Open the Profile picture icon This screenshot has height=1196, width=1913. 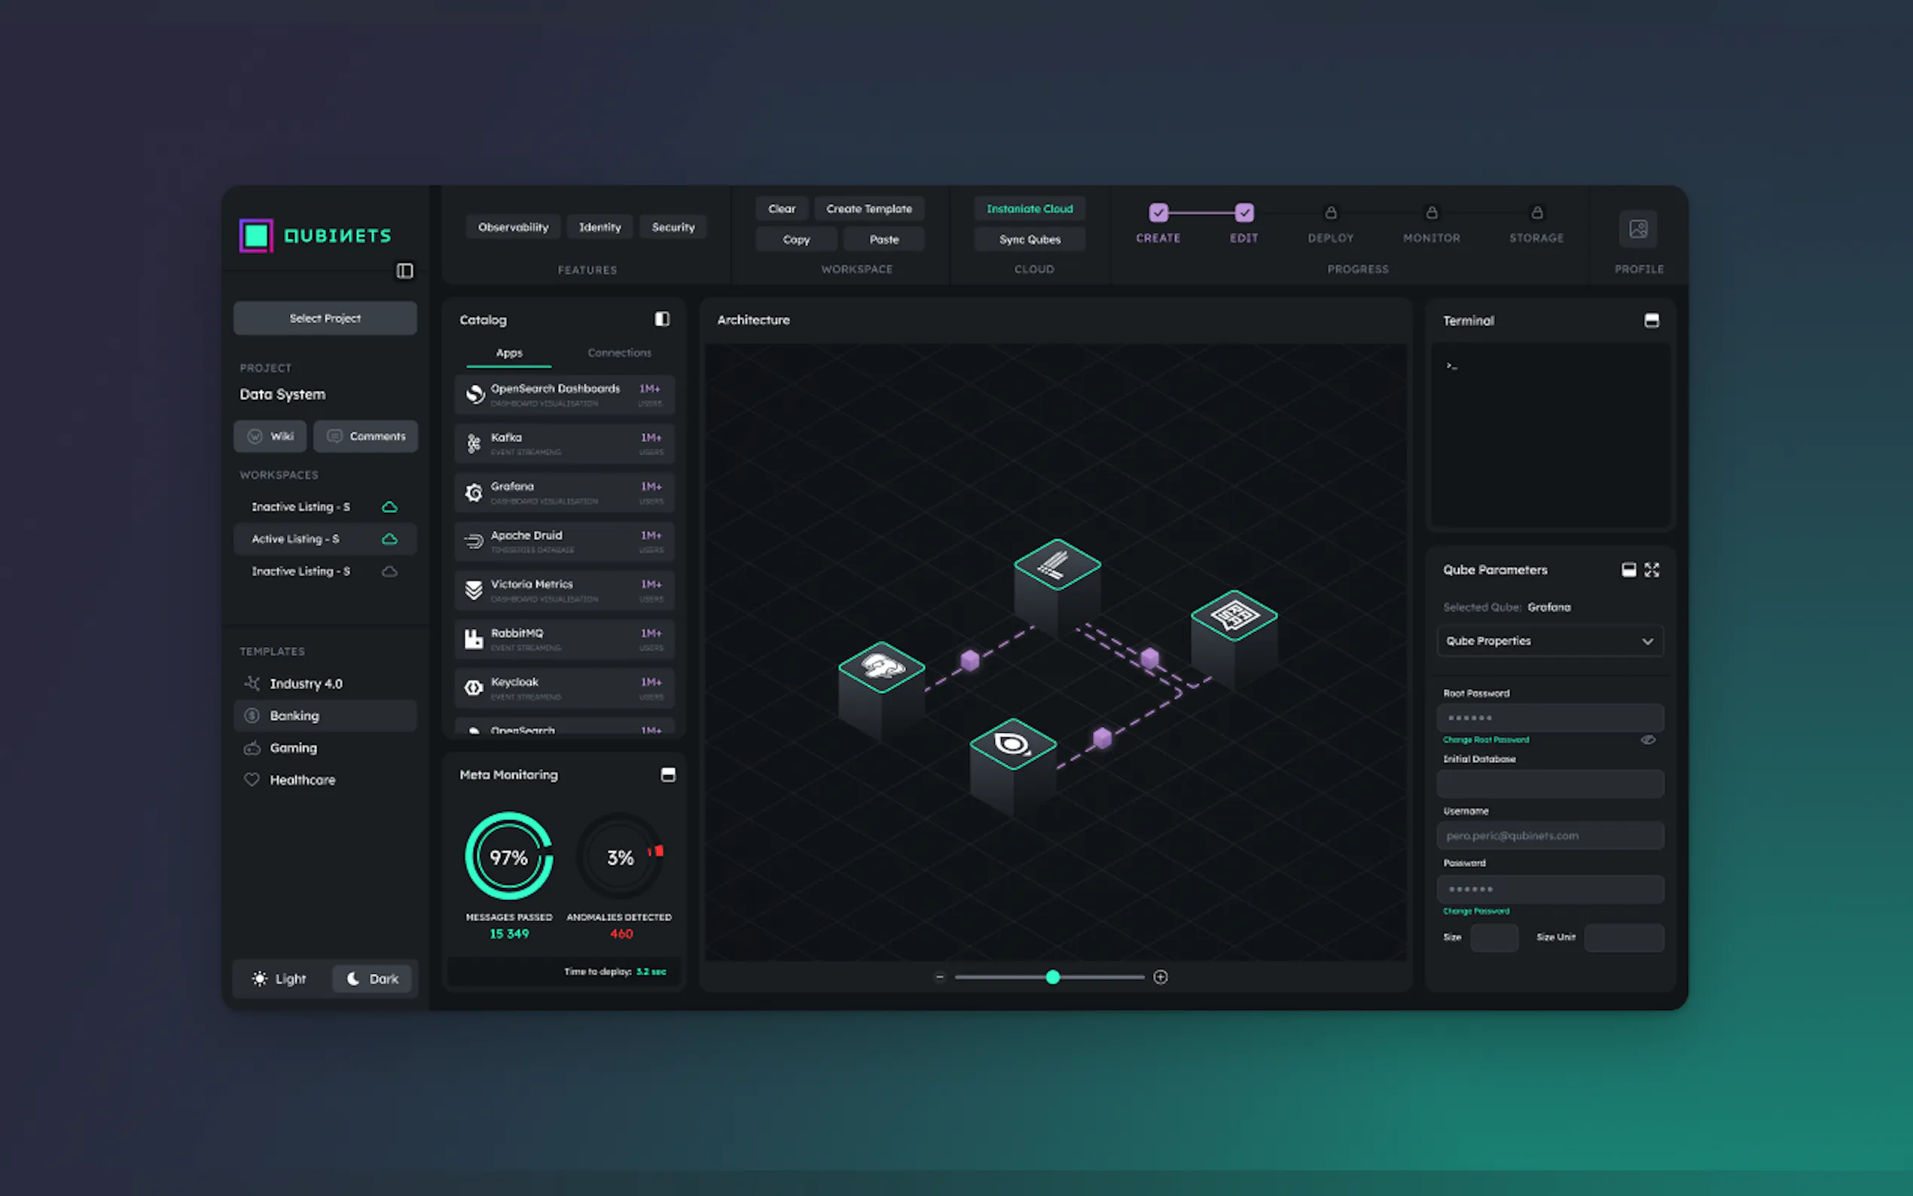pyautogui.click(x=1638, y=230)
